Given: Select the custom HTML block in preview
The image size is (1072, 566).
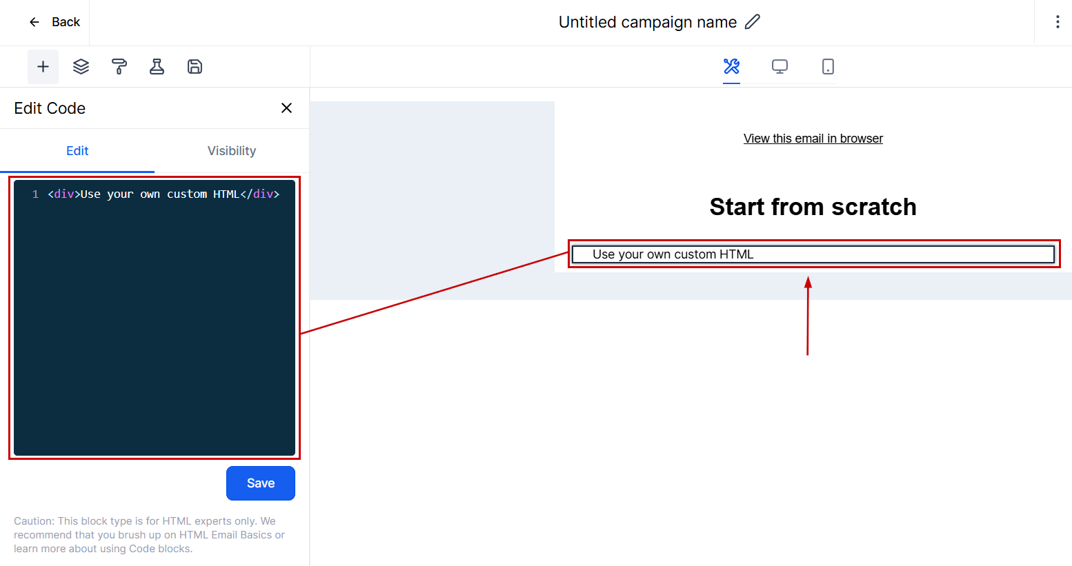Looking at the screenshot, I should 813,254.
